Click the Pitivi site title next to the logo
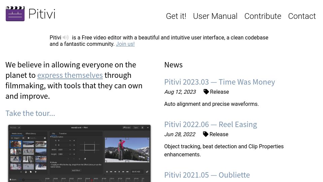 [x=42, y=14]
